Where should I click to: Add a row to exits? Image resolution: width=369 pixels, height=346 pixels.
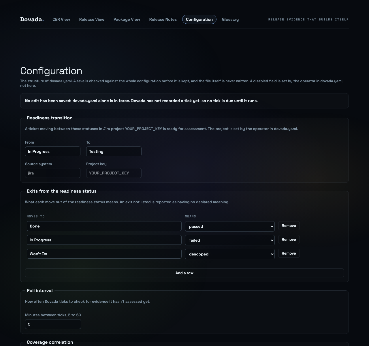point(184,273)
